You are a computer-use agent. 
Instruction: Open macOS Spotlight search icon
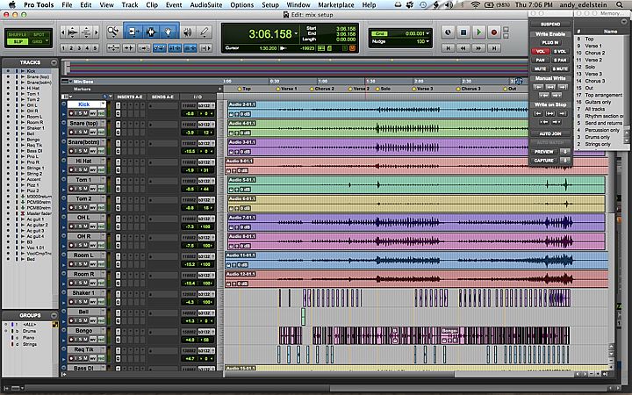[619, 5]
